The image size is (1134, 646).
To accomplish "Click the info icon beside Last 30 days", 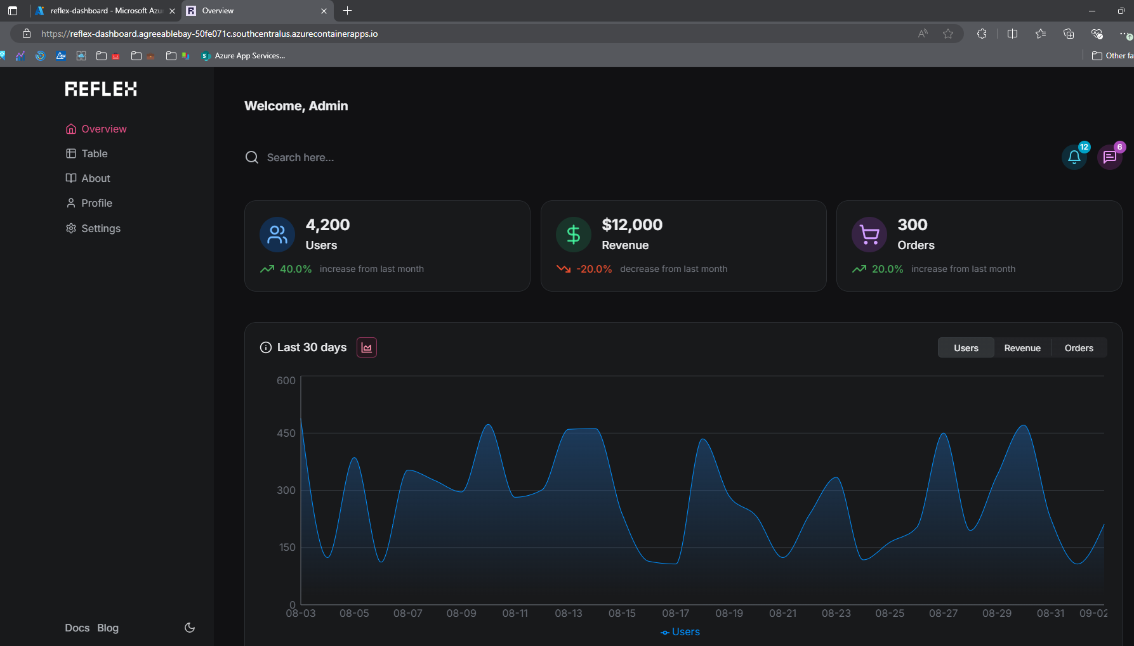I will pyautogui.click(x=266, y=347).
